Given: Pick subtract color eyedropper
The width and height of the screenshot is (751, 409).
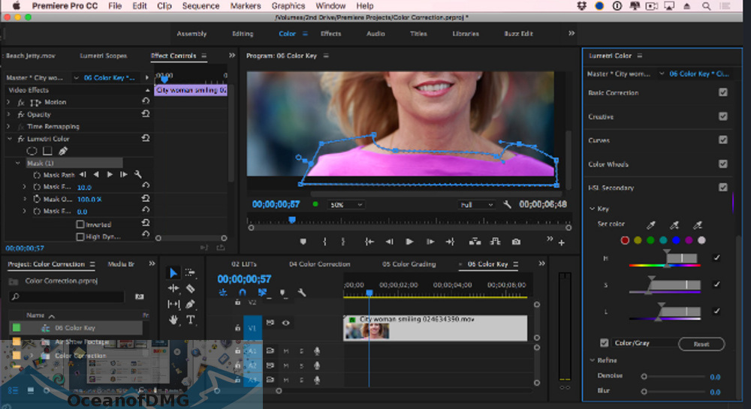Looking at the screenshot, I should coord(698,225).
